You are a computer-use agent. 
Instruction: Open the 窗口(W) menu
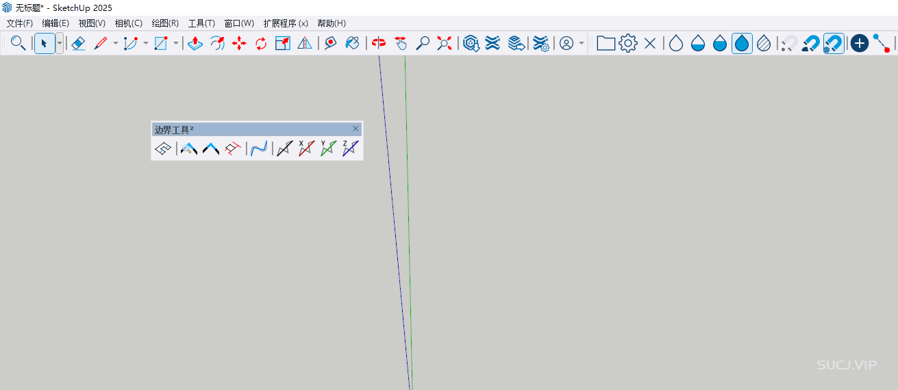click(x=239, y=23)
